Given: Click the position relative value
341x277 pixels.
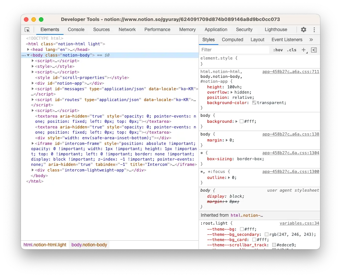Looking at the screenshot, I should pyautogui.click(x=242, y=97).
